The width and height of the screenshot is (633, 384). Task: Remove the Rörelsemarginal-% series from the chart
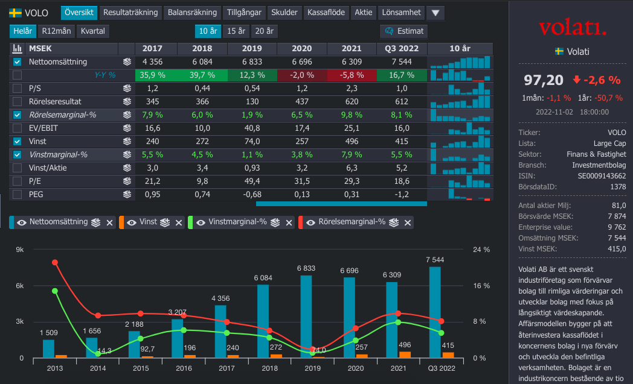click(x=408, y=222)
